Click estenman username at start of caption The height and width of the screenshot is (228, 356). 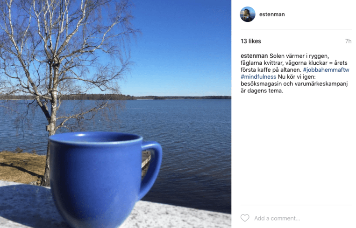(254, 56)
